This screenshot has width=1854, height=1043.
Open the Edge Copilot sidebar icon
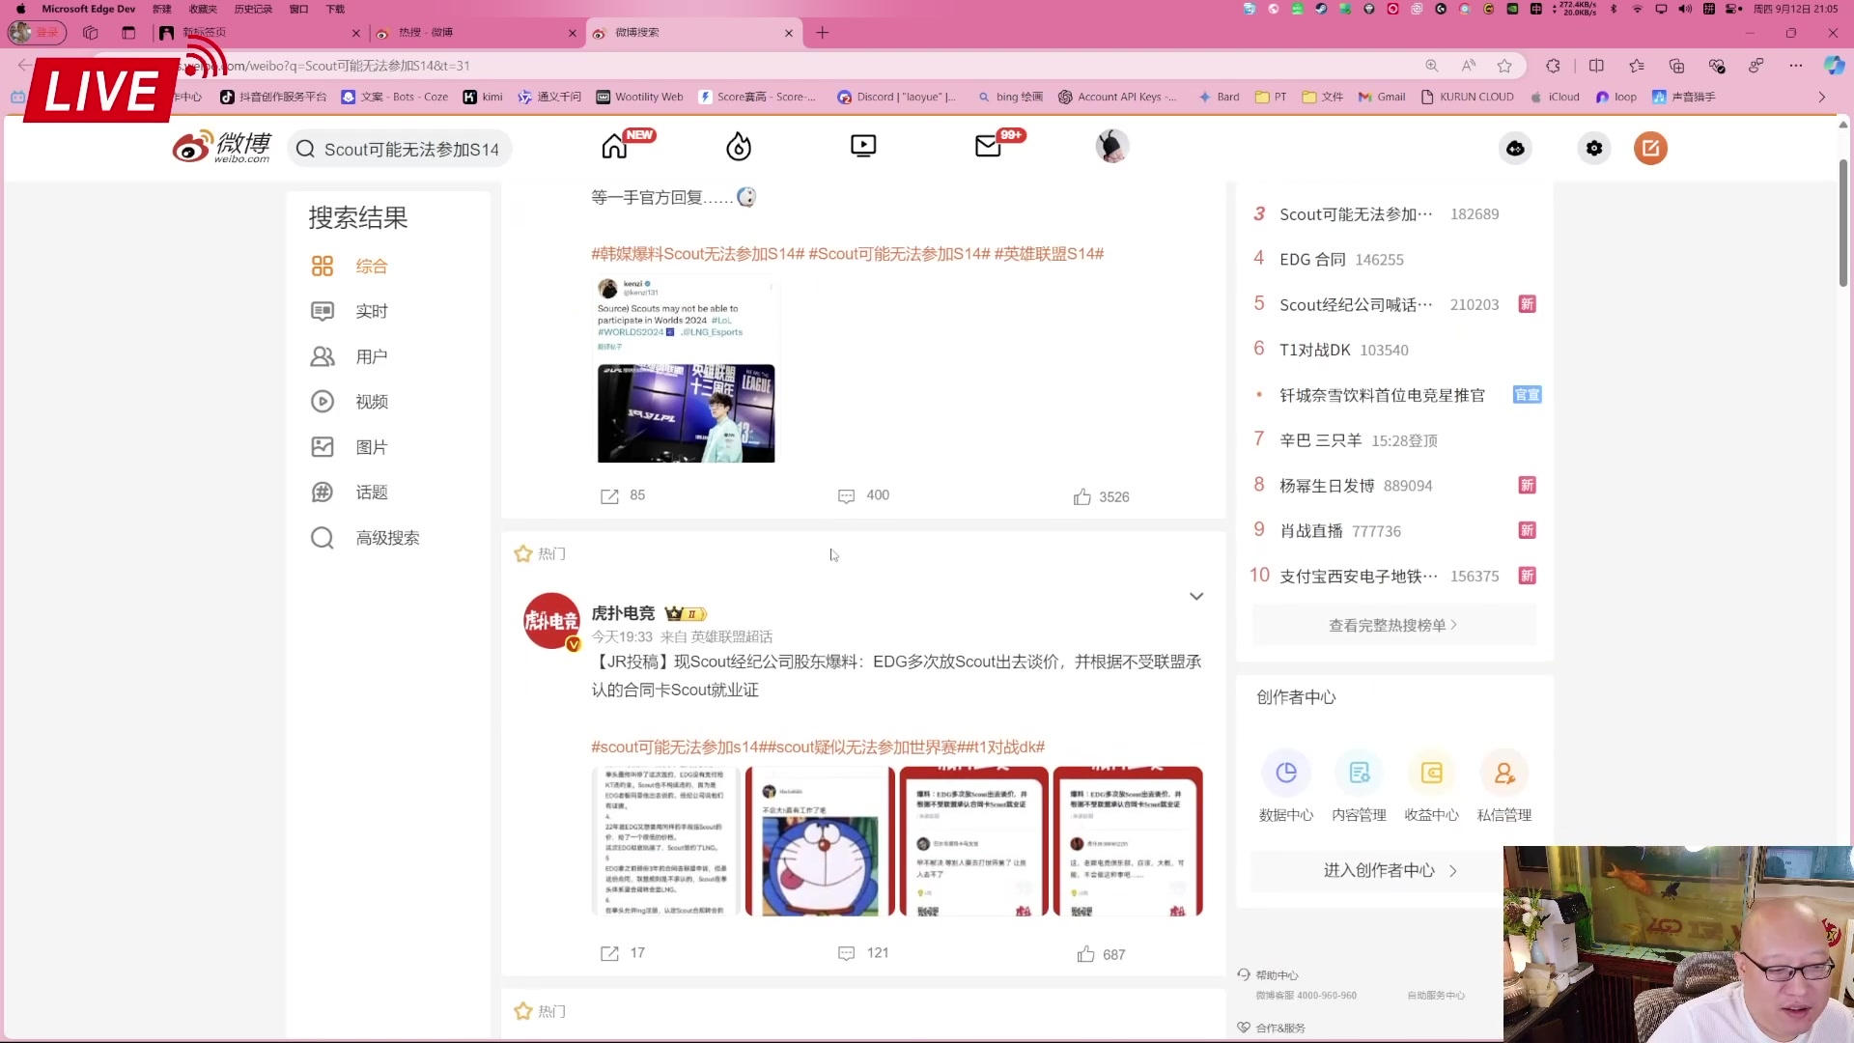1834,66
